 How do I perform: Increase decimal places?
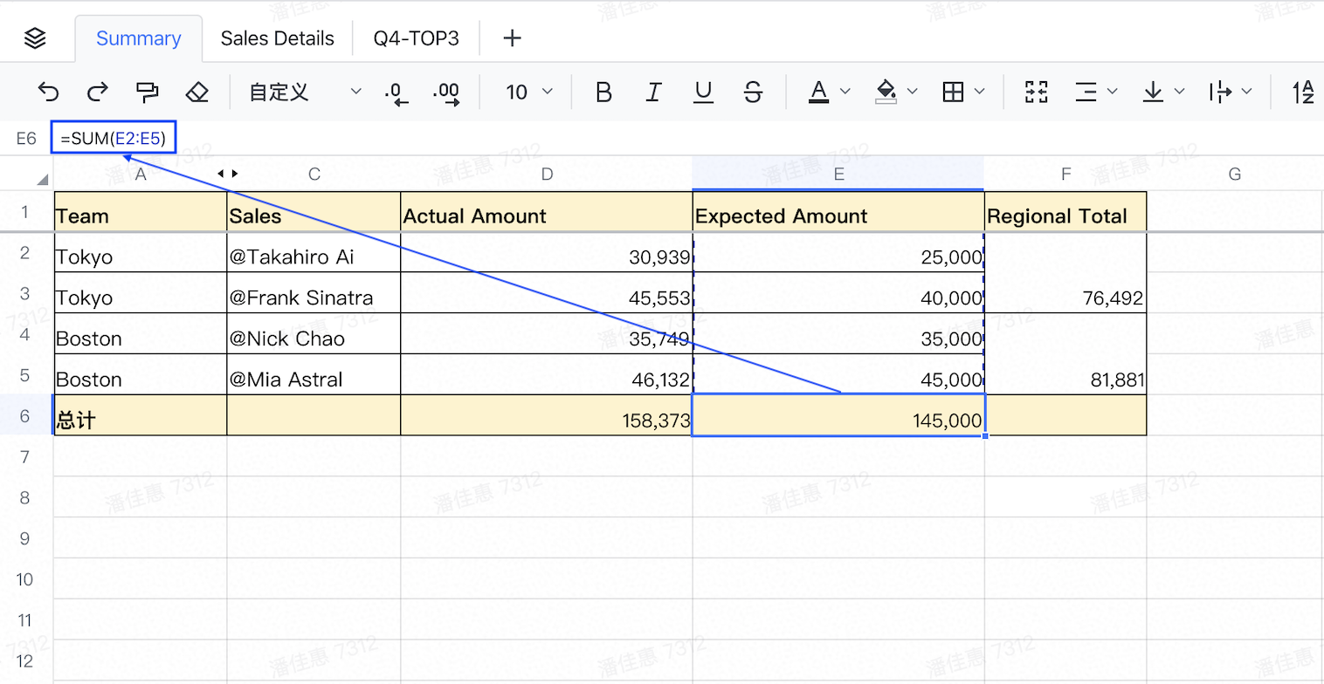446,92
